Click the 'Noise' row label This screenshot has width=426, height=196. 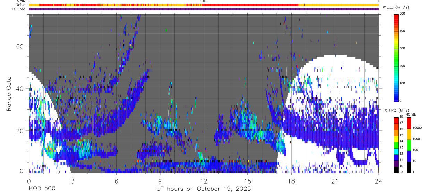(x=20, y=5)
